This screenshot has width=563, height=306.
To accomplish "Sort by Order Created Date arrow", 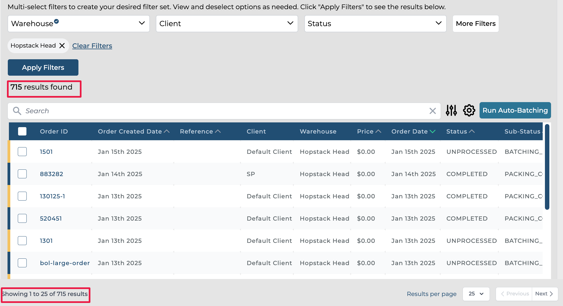I will (167, 131).
